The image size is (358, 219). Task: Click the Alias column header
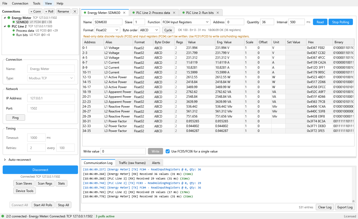118,42
